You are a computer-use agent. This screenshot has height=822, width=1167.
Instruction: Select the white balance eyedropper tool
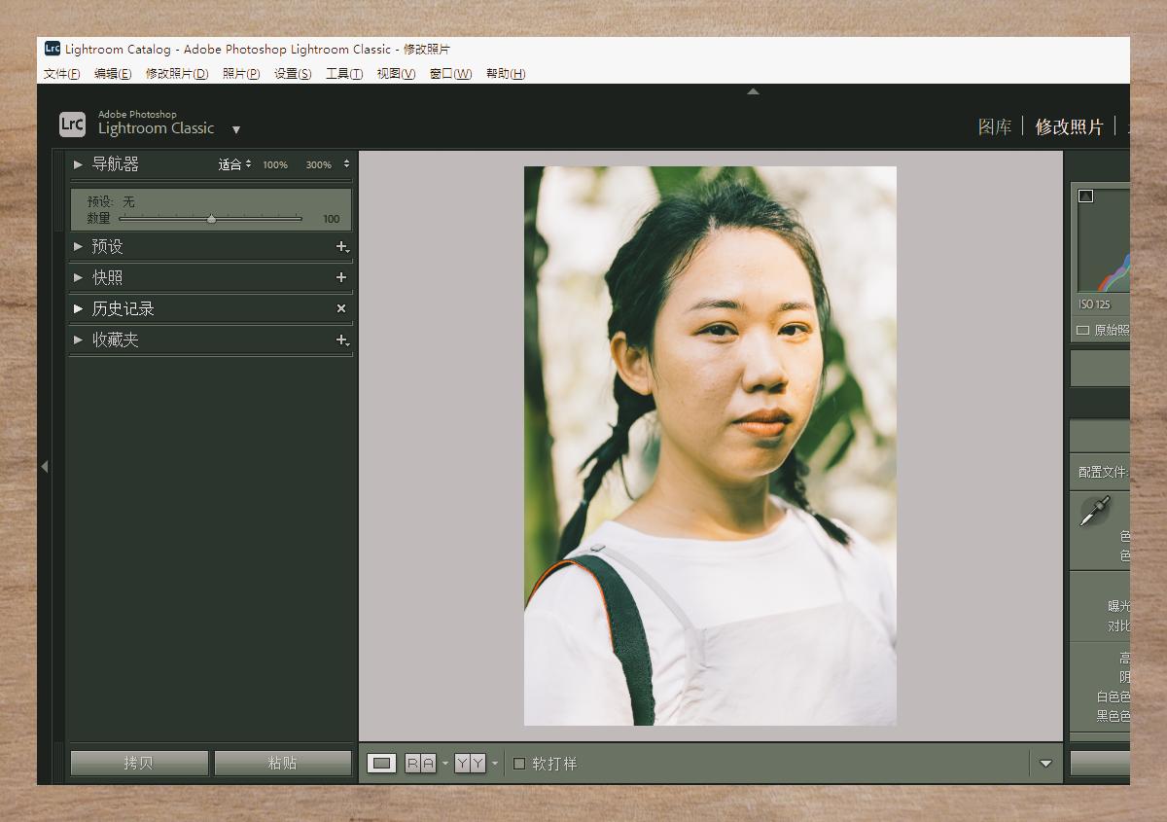(x=1095, y=511)
